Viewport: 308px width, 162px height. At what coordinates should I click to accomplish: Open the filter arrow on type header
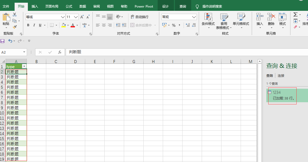click(24, 66)
